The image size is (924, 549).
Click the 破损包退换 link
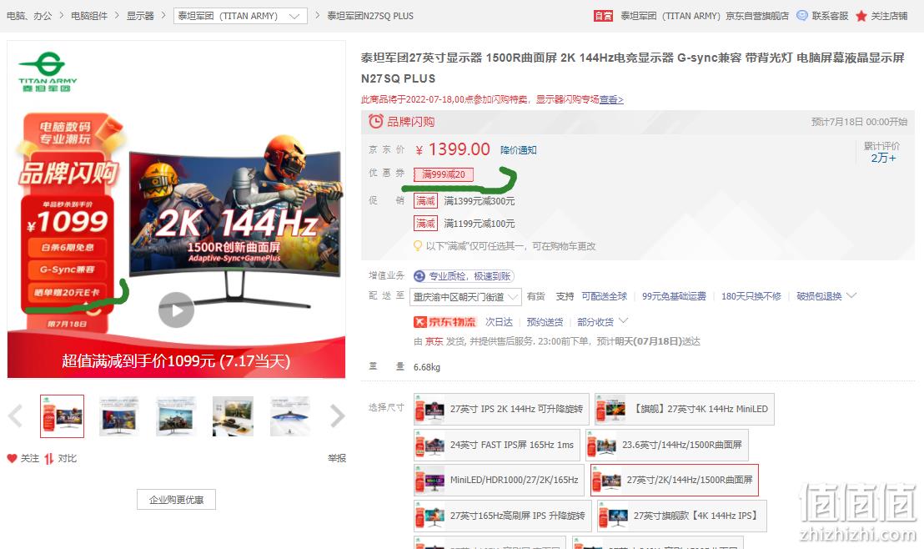point(819,296)
